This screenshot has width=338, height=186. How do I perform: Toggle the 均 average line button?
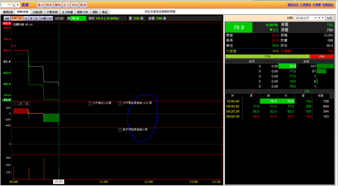(x=20, y=18)
